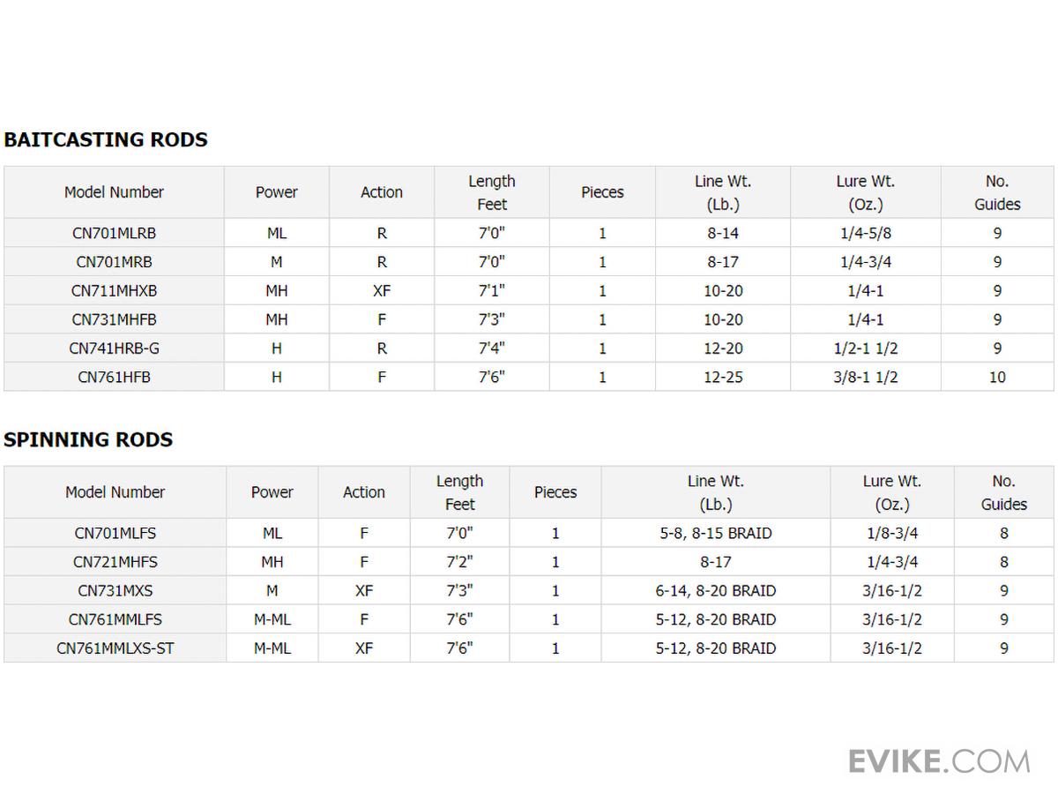The width and height of the screenshot is (1058, 794).
Task: Select the CN731MHFB row model cell
Action: coord(114,319)
